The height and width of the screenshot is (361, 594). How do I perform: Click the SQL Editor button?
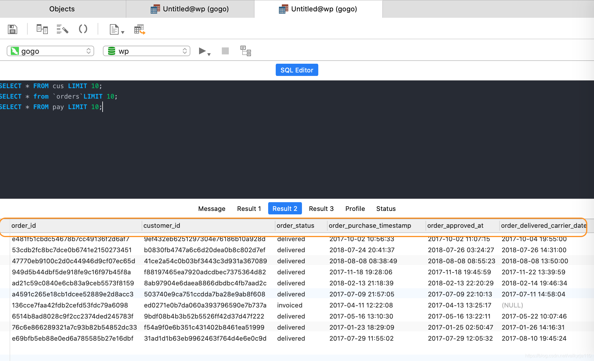pyautogui.click(x=297, y=70)
